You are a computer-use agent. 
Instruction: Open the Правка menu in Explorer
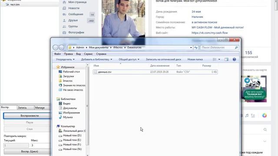coord(68,54)
